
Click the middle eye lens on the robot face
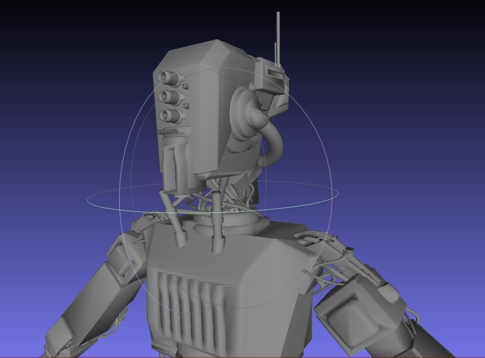(x=166, y=97)
